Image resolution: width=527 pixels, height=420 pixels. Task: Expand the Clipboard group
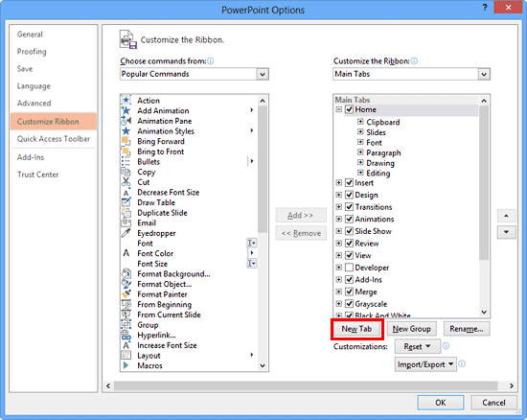[x=360, y=122]
